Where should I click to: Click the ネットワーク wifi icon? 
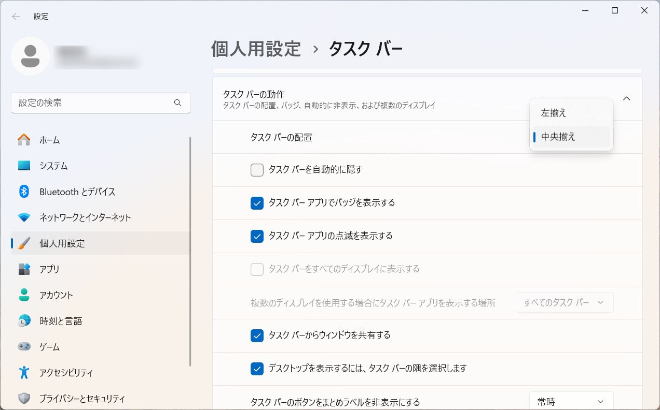tap(24, 217)
